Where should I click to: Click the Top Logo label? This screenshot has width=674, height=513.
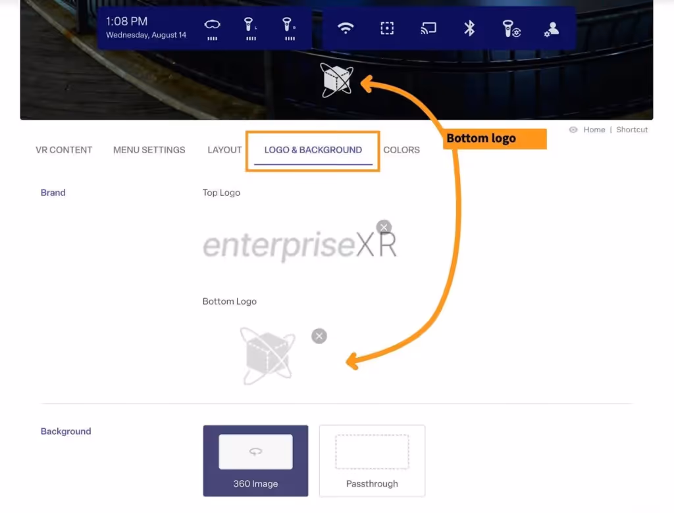pyautogui.click(x=221, y=193)
